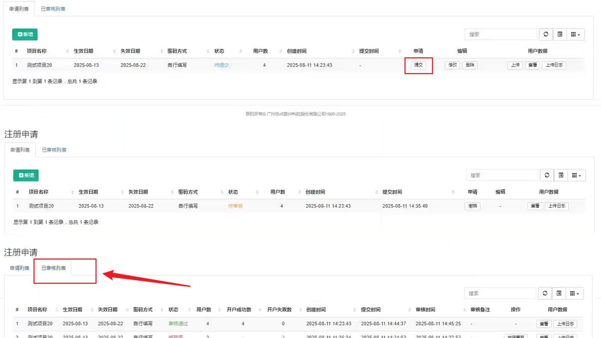Click the 搜索 field above the 审核通过 table
The image size is (601, 338).
(500, 294)
